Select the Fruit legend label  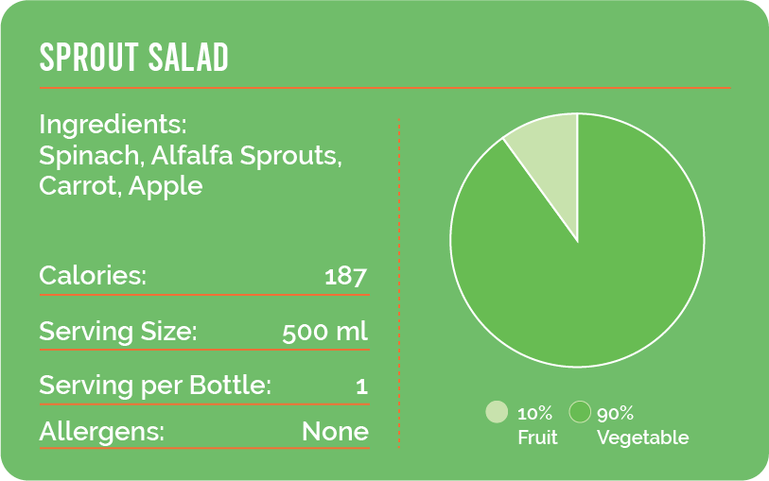click(537, 438)
